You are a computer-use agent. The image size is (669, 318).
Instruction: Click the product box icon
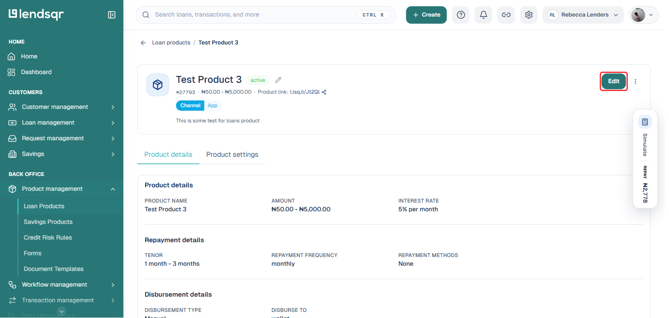click(158, 85)
